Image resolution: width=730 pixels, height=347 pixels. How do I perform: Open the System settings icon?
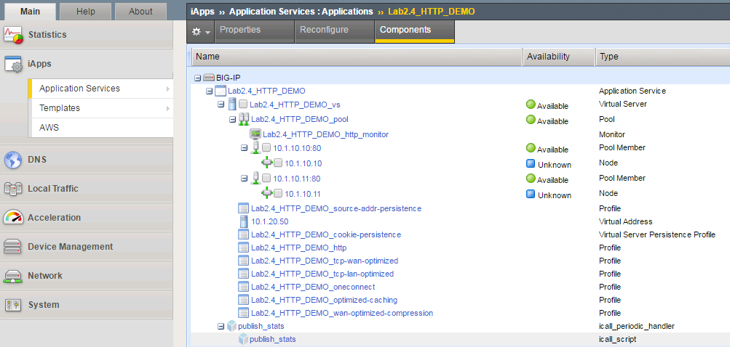(13, 305)
